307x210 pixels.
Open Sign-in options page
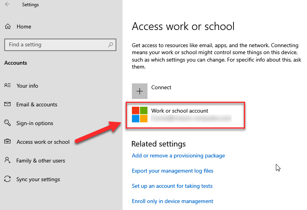pos(35,123)
